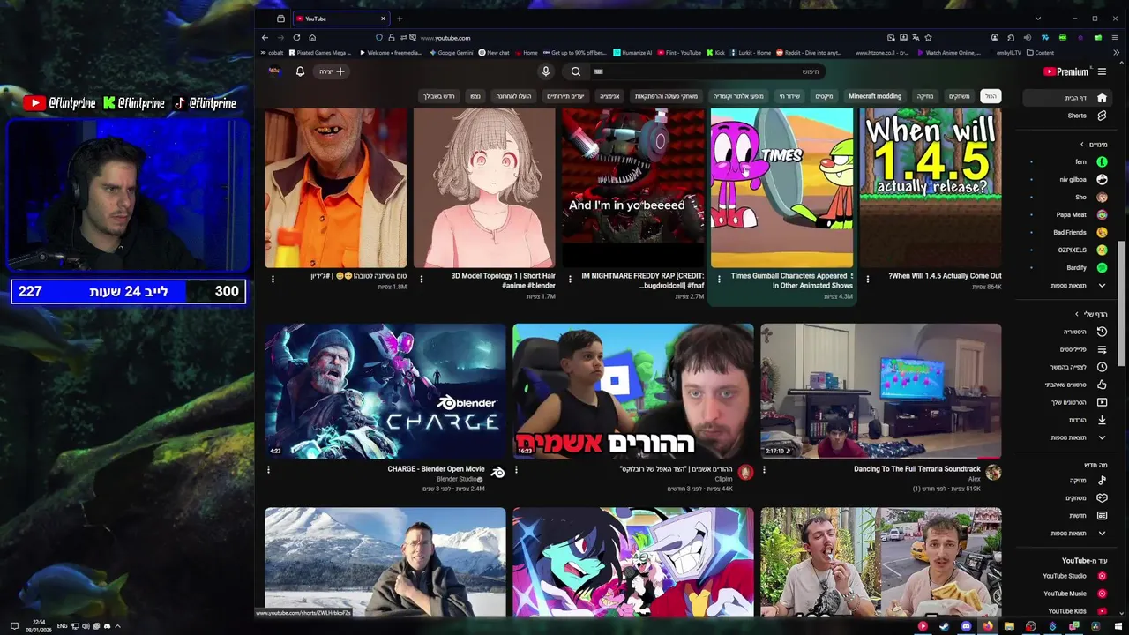Open the News explore entry
1129x635 pixels.
point(1065,516)
